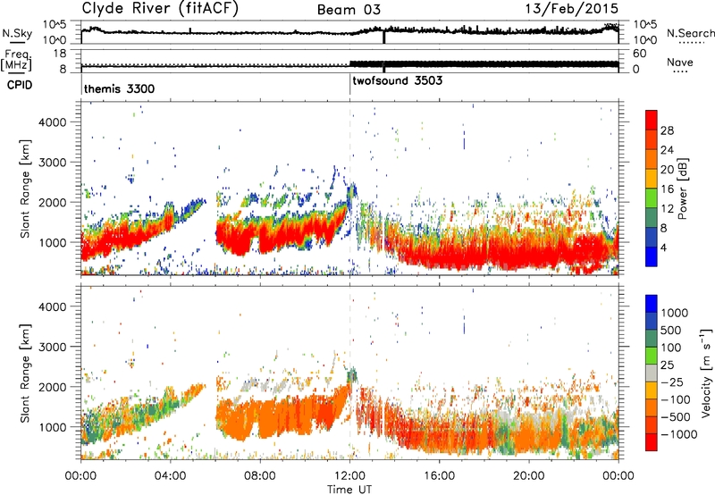Click the '1000' tick of the velocity panel

(53, 427)
